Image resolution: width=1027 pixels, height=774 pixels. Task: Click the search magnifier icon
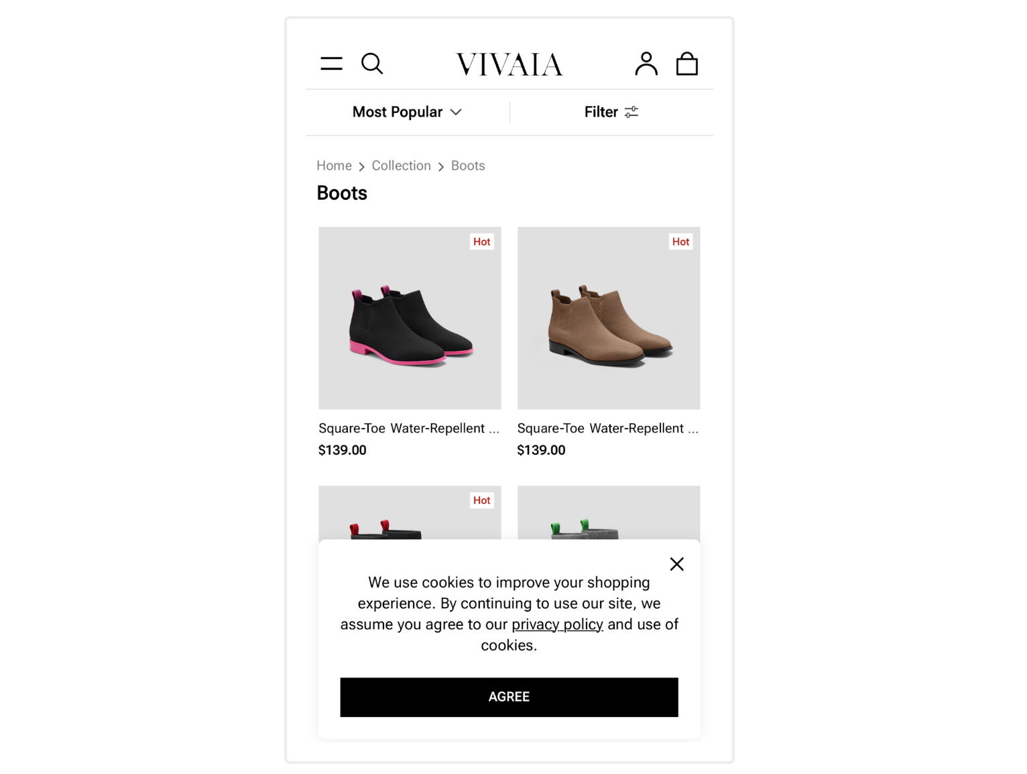click(372, 64)
